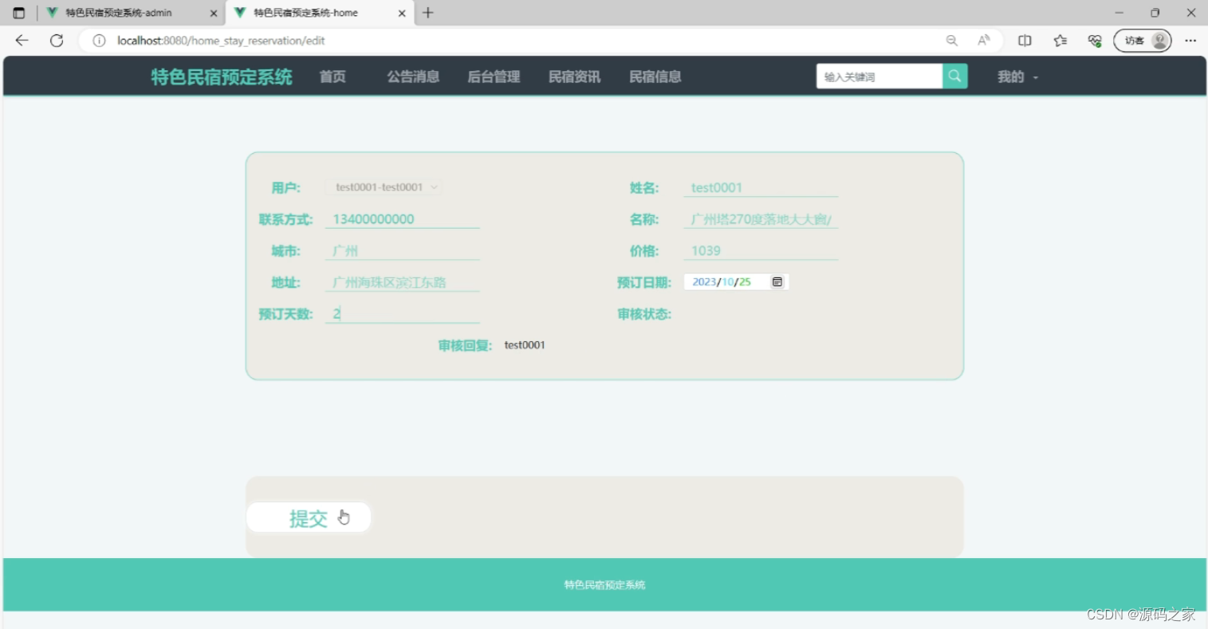
Task: Click the zoom icon in address bar
Action: (951, 40)
